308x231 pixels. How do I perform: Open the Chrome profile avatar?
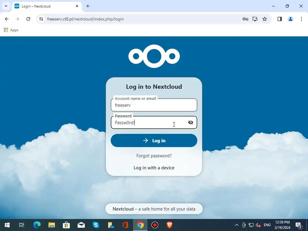click(291, 19)
